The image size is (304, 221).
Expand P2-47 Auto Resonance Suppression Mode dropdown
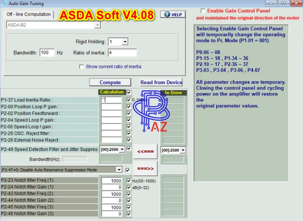click(x=119, y=170)
